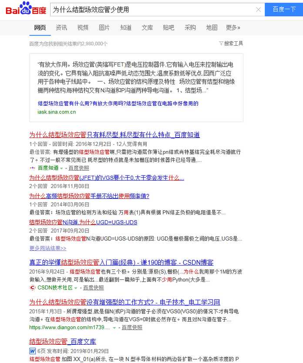
Task: Click the Word document icon
Action: coord(32,351)
